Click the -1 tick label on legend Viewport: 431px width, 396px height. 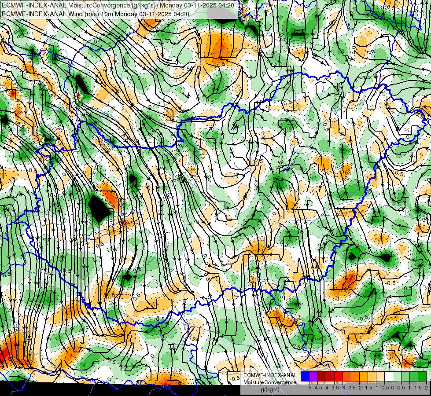(x=376, y=388)
